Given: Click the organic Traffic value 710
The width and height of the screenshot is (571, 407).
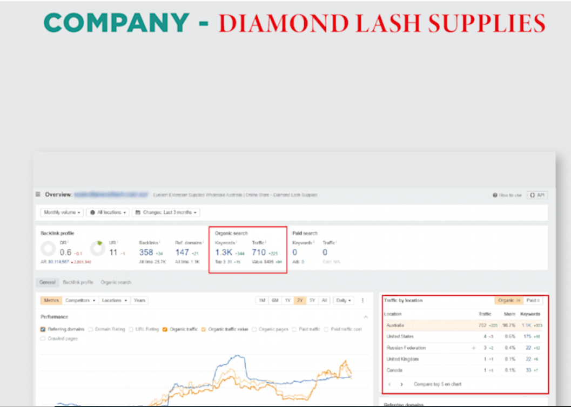Looking at the screenshot, I should (x=259, y=253).
